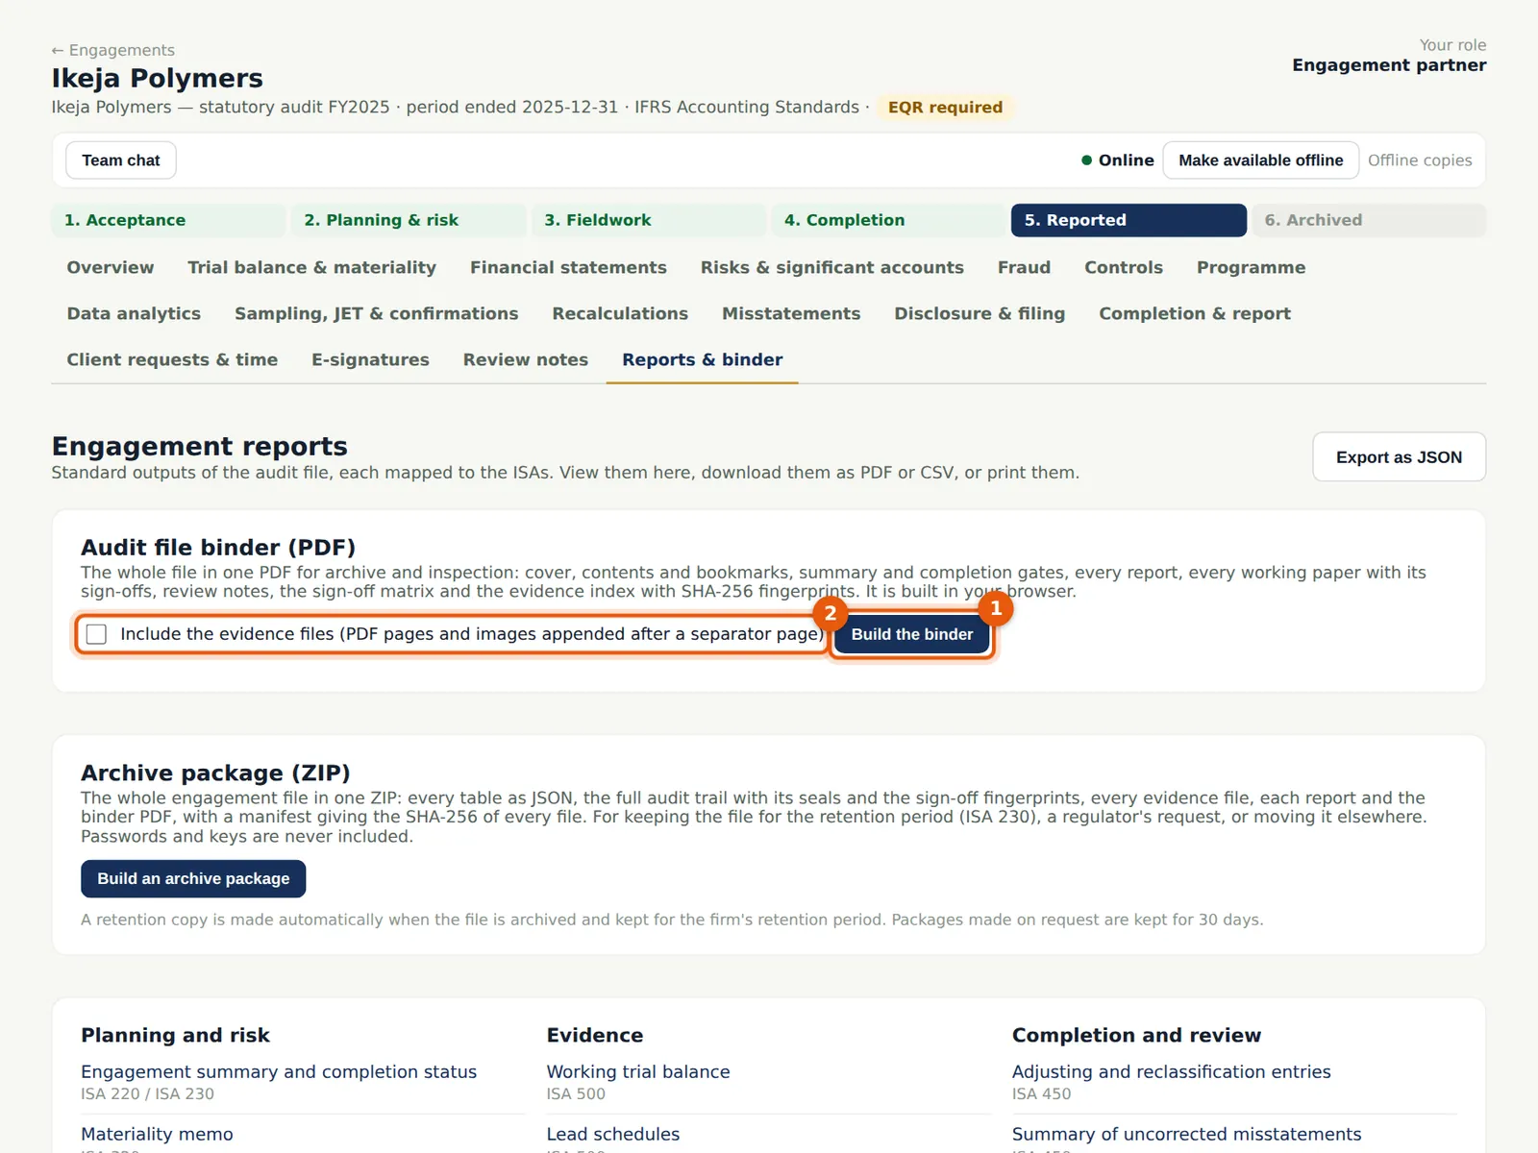Viewport: 1538px width, 1153px height.
Task: Select the 4. Completion phase
Action: pos(888,220)
